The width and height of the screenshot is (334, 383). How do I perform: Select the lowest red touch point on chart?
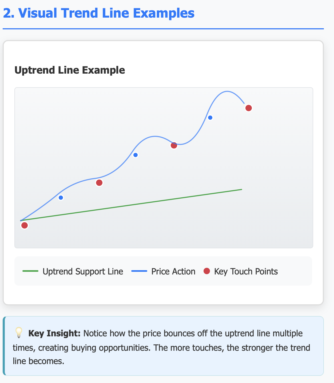pos(25,225)
